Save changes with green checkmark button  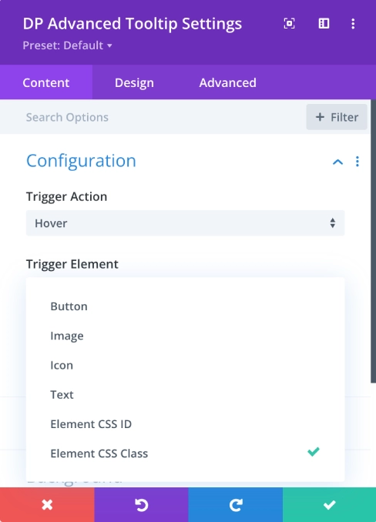point(329,505)
